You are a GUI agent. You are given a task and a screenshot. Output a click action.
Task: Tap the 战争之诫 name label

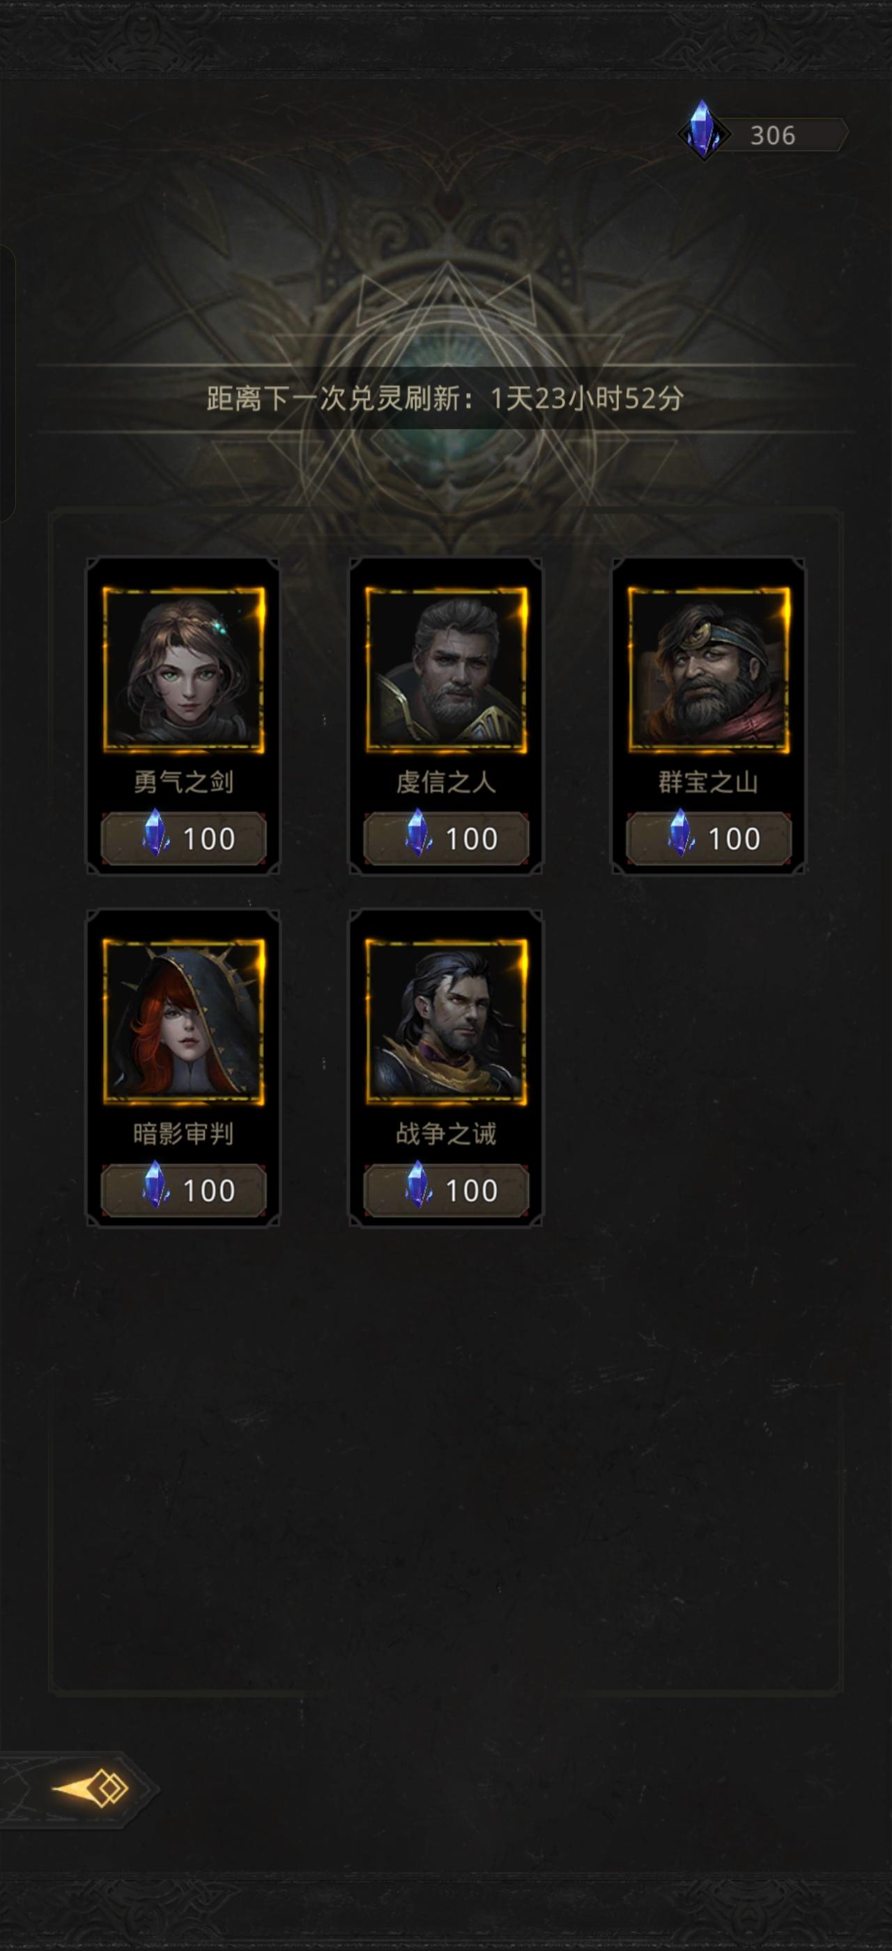[446, 1134]
